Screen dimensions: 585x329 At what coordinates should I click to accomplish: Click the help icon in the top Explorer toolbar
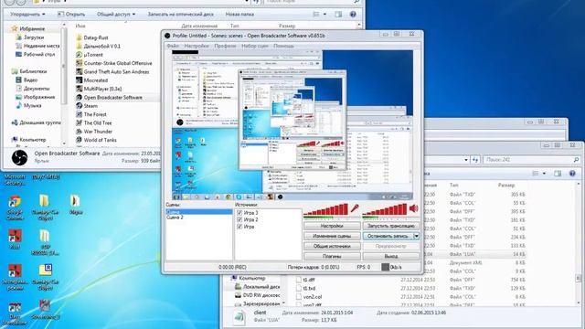[353, 15]
